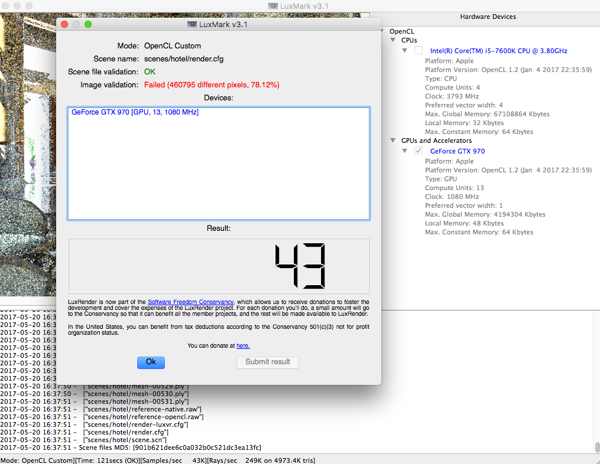This screenshot has width=600, height=464.
Task: Click 'Max. Global Memory: 4194304 Kbytes' row
Action: 485,214
